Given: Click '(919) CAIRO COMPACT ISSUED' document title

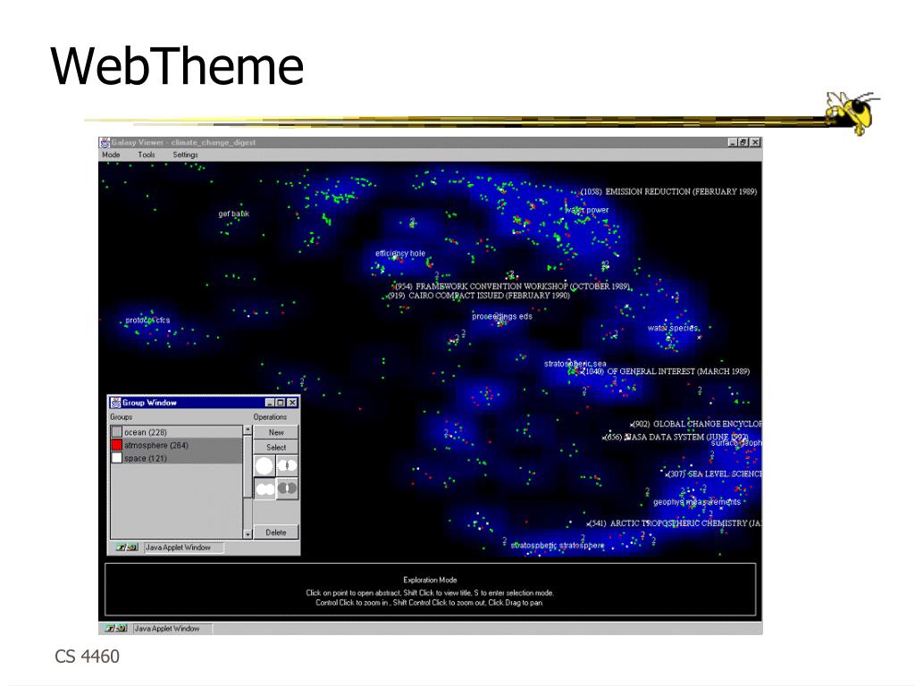Looking at the screenshot, I should [479, 295].
